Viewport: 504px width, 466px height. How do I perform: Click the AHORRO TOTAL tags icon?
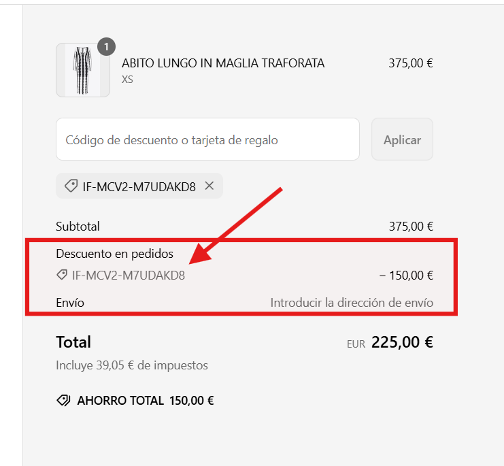63,401
